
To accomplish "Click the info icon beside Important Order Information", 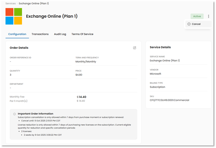I will click(x=14, y=114).
